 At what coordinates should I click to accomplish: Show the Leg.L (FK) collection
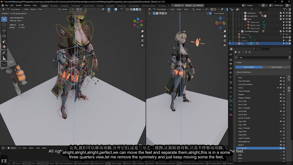tap(281, 125)
